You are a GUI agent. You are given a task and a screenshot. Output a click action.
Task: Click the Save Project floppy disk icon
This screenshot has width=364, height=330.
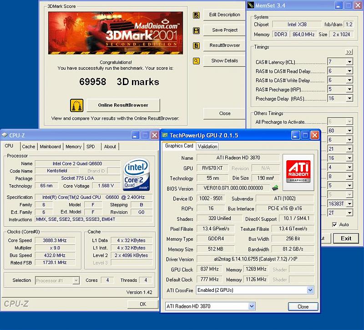[196, 30]
